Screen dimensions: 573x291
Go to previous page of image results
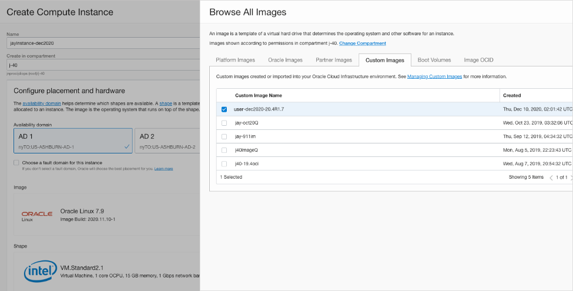click(x=551, y=177)
